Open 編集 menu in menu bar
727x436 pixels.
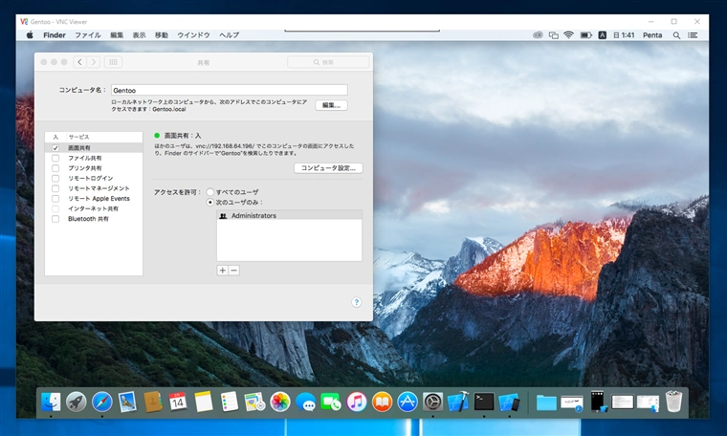coord(117,34)
